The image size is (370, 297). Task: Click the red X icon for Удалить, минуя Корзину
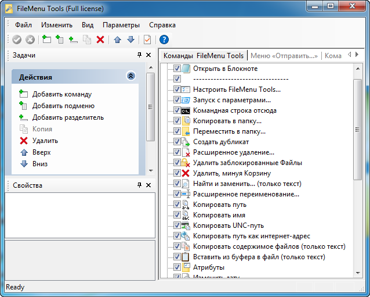coord(186,173)
